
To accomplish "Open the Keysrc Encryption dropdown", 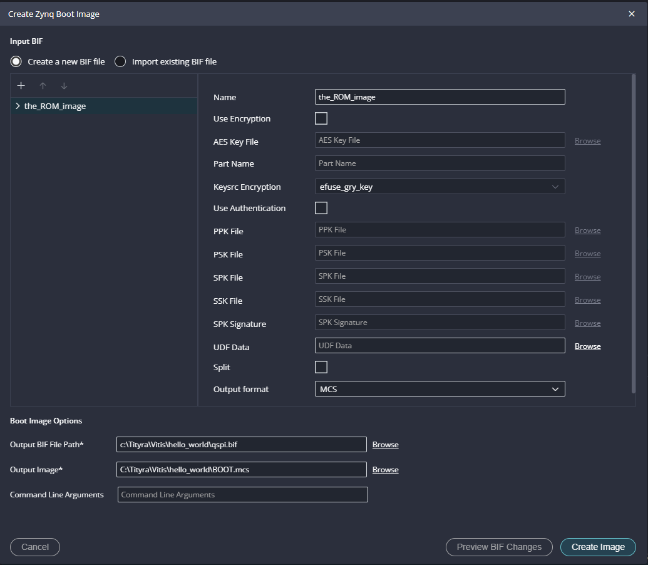I will (x=440, y=187).
